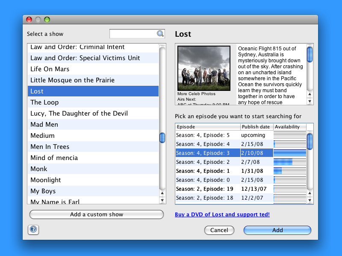
Task: Select Mind of mencia
Action: click(x=93, y=158)
